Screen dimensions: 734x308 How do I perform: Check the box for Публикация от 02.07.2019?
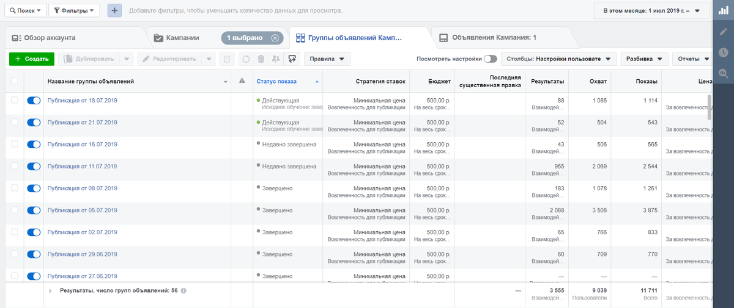(x=14, y=232)
